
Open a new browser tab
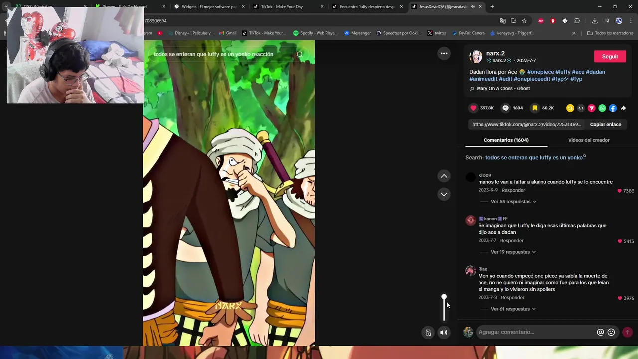pyautogui.click(x=492, y=7)
